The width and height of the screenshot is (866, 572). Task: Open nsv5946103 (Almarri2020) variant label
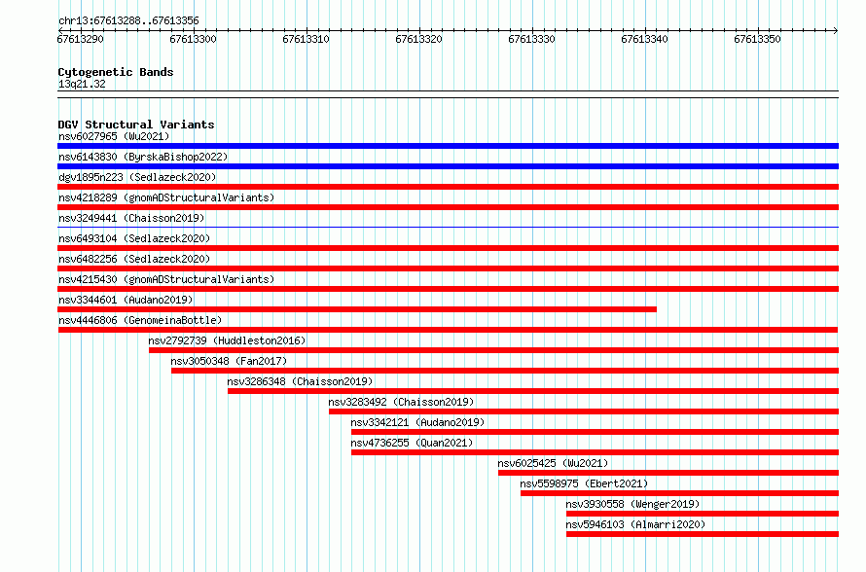635,524
